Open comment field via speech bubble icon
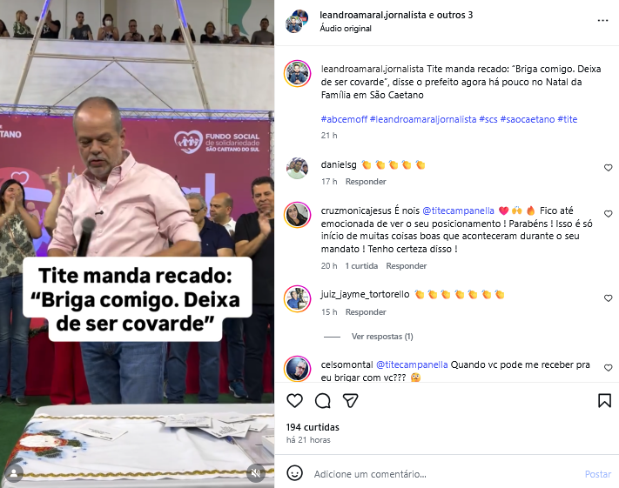This screenshot has height=488, width=619. point(322,401)
